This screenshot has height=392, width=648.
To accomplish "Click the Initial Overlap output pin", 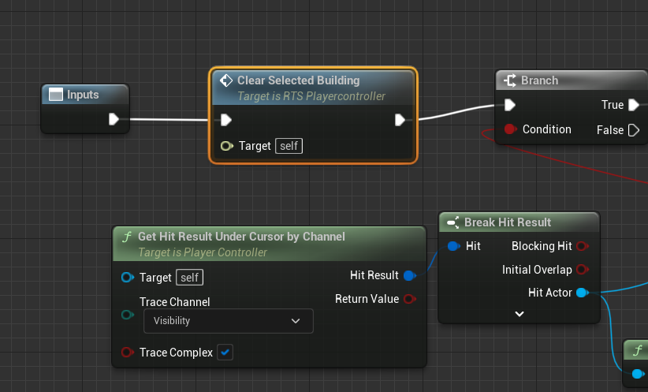I will tap(583, 270).
